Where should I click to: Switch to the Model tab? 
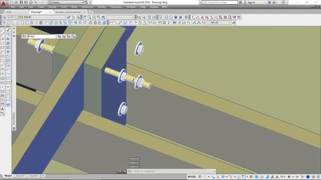(8, 176)
